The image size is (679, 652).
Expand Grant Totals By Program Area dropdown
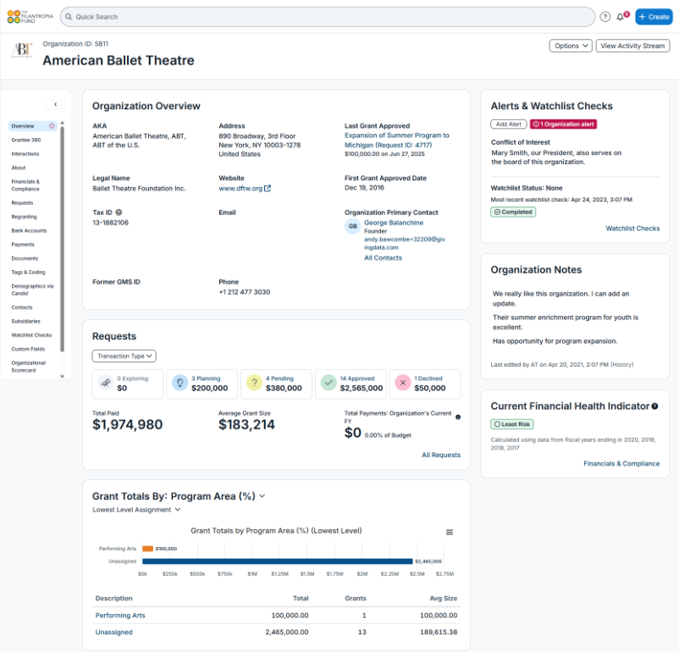click(x=262, y=496)
